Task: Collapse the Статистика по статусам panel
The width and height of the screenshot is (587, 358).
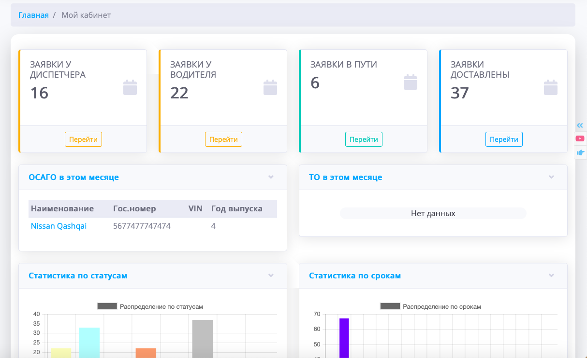Action: [x=271, y=275]
